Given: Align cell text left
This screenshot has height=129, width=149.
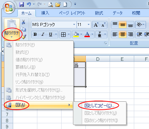Looking at the screenshot, I should [115, 34].
